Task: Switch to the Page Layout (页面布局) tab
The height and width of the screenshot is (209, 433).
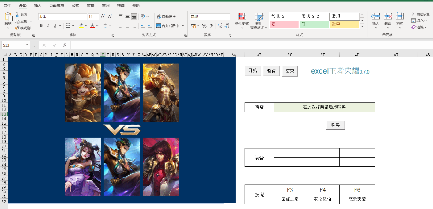Action: tap(57, 6)
